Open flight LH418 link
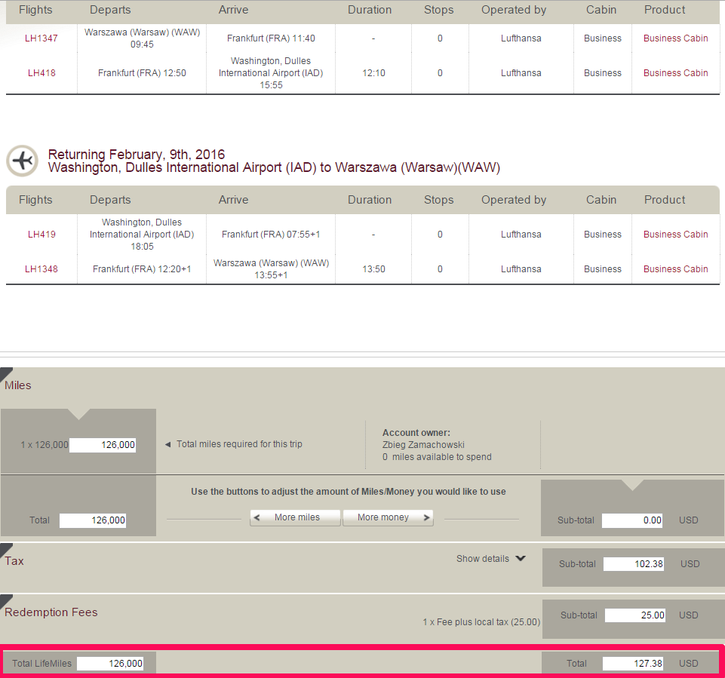725x678 pixels. [x=41, y=73]
